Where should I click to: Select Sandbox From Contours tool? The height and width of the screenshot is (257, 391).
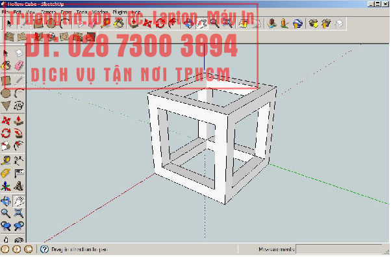point(9,37)
